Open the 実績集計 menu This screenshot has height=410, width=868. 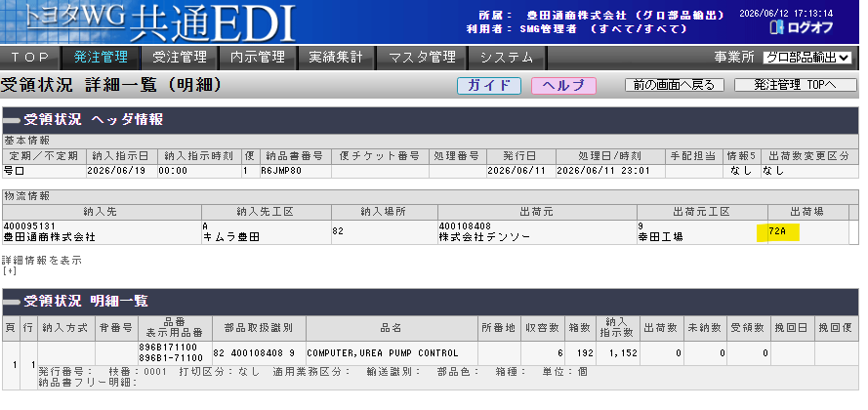coord(337,57)
